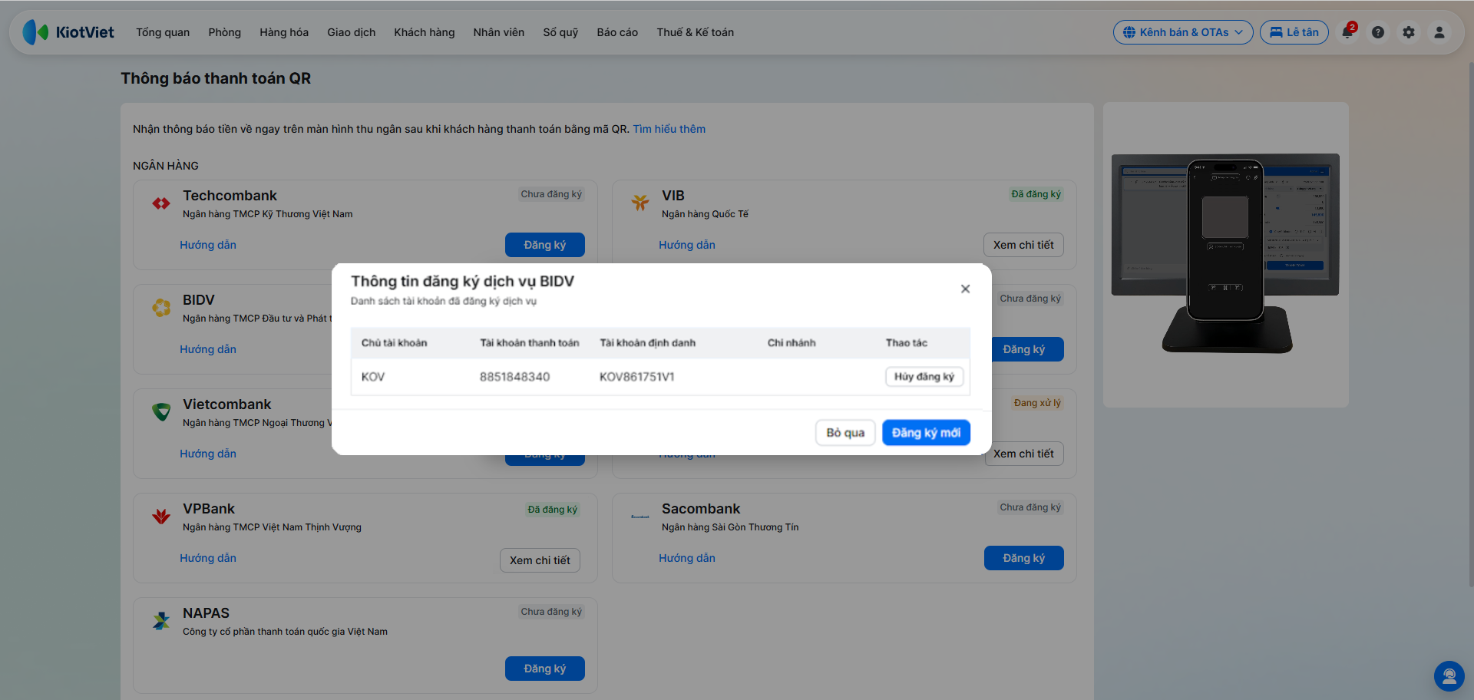This screenshot has height=700, width=1474.
Task: View VPBank details with Xem chi tiết
Action: point(540,560)
